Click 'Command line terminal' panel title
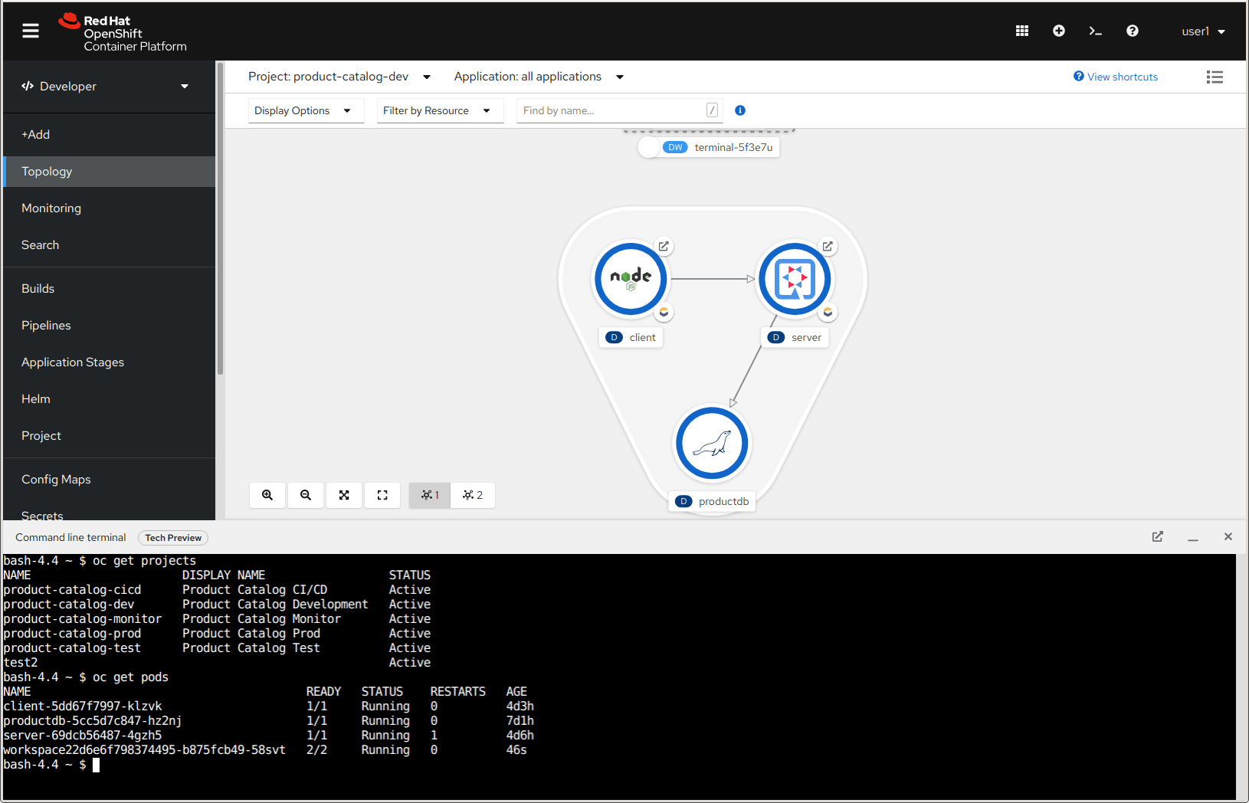1249x803 pixels. [x=70, y=538]
